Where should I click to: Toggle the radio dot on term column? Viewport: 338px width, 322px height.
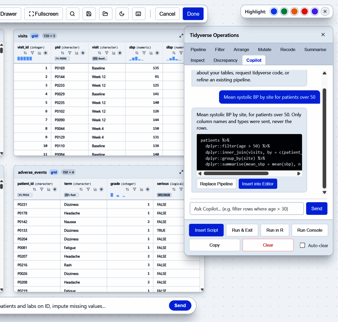pyautogui.click(x=101, y=189)
